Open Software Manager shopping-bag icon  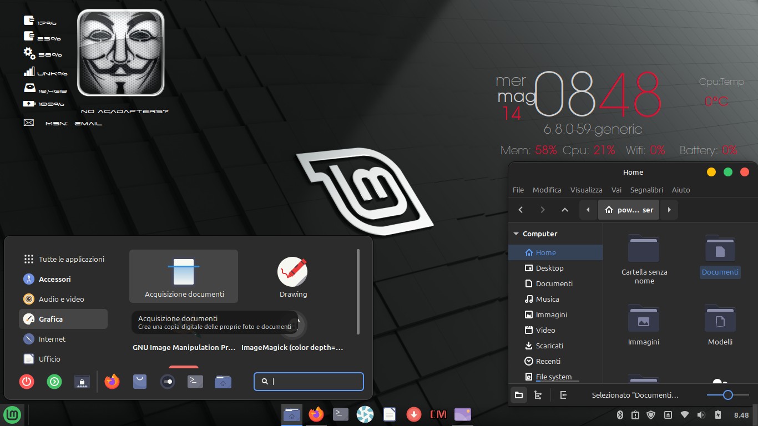point(140,382)
